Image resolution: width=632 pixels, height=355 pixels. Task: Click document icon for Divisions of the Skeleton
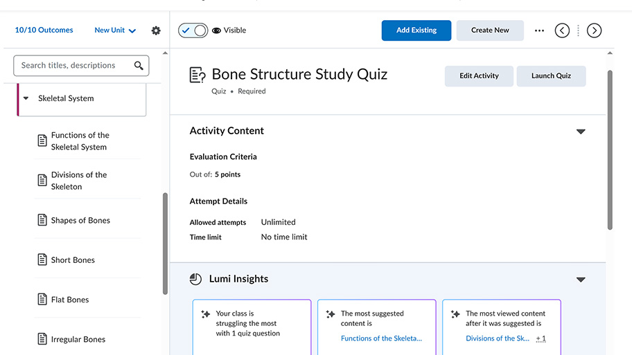(42, 181)
